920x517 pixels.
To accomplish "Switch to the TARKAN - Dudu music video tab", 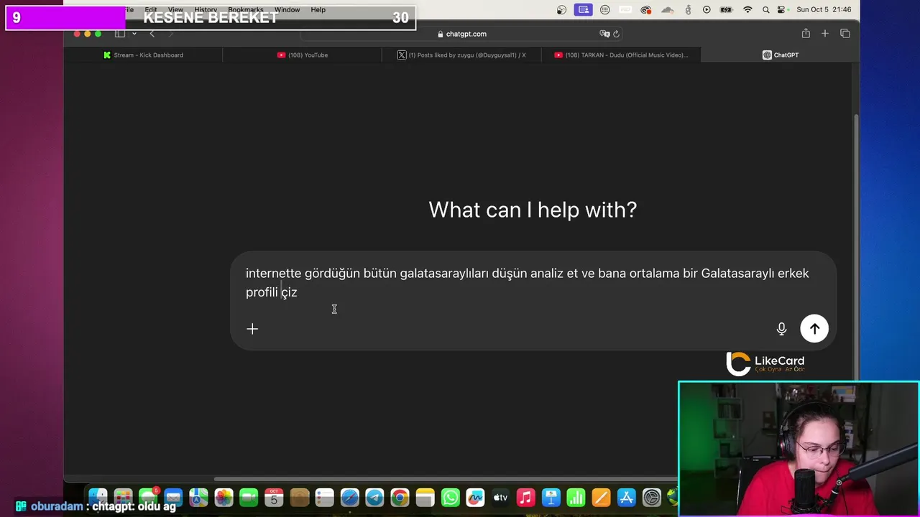I will (x=621, y=55).
